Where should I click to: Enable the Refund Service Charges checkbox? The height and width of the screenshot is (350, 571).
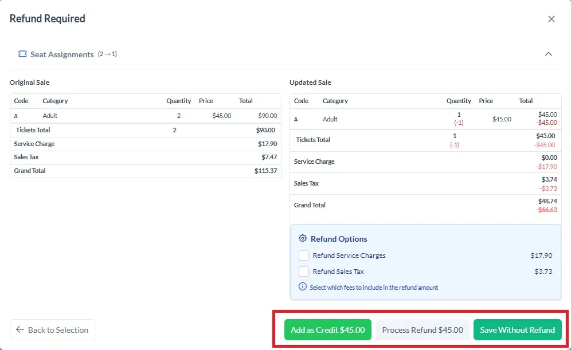coord(304,255)
